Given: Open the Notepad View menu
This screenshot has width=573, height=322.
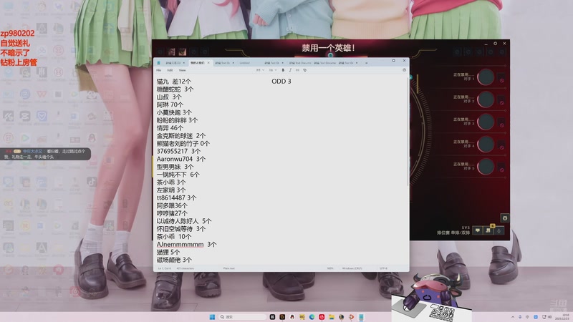Looking at the screenshot, I should pos(182,70).
